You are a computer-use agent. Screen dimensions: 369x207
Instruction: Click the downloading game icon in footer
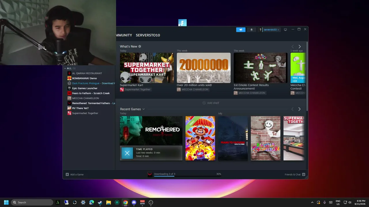(150, 174)
